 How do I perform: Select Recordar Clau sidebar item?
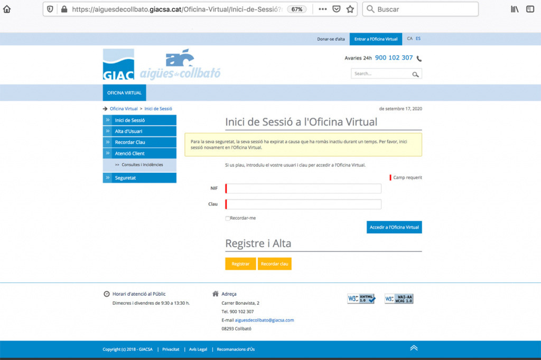[139, 142]
